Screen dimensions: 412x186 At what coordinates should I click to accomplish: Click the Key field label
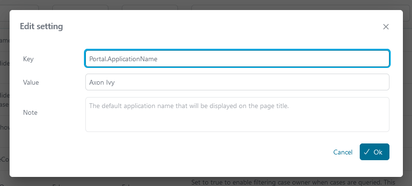tap(28, 59)
